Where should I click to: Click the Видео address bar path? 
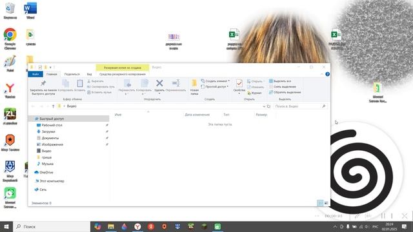(72, 106)
